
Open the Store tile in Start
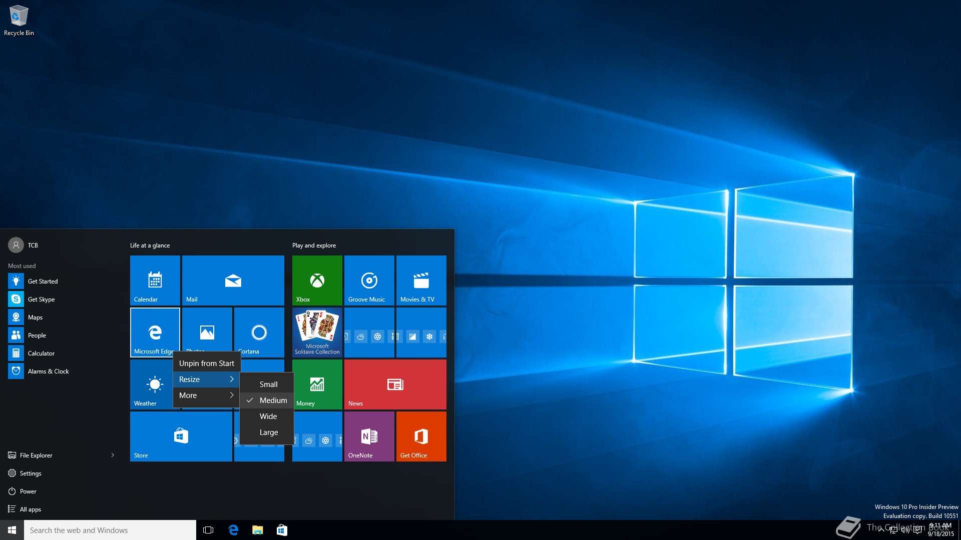coord(181,436)
